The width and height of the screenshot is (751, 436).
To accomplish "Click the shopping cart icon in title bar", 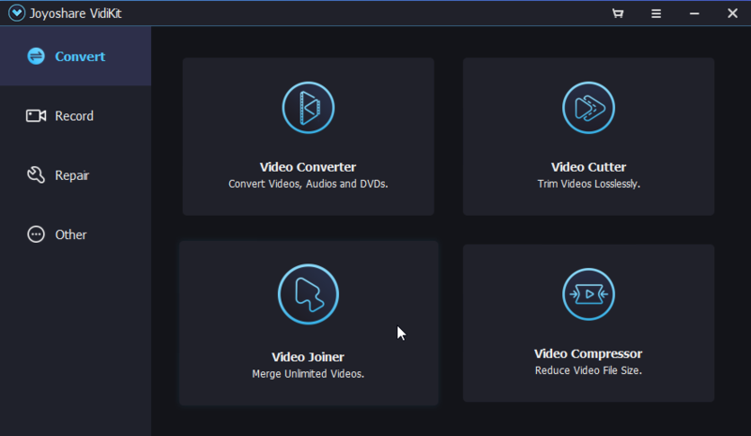I will pyautogui.click(x=618, y=13).
